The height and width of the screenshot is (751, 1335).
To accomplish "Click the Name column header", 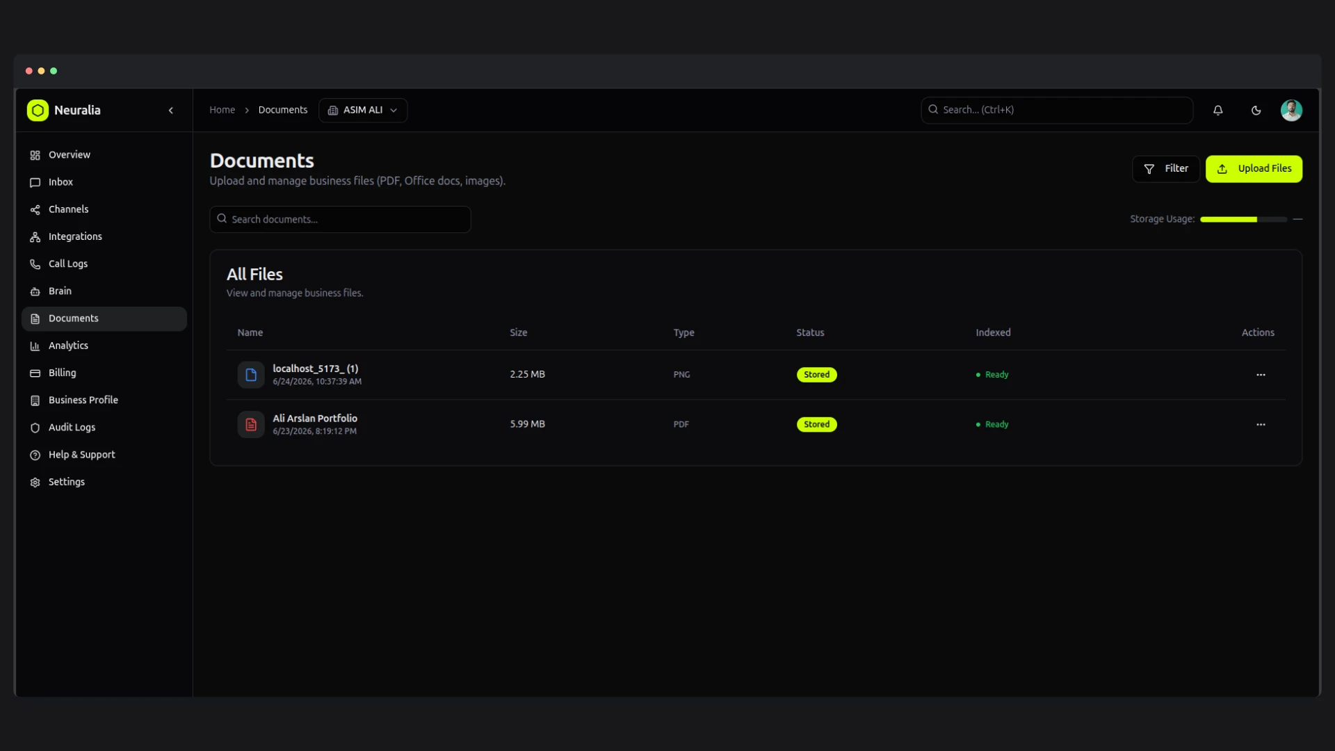I will coord(250,333).
